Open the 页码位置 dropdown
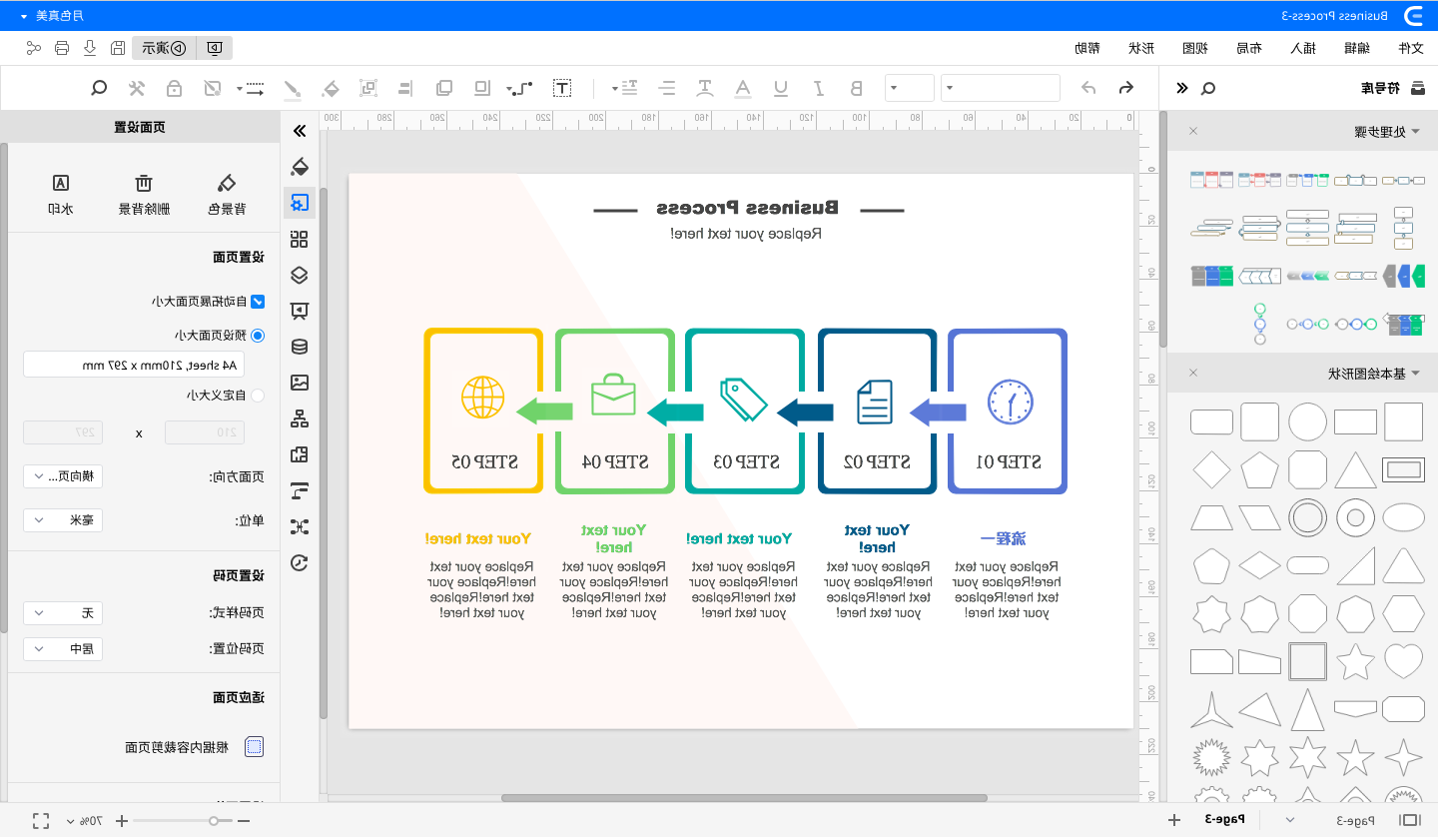The width and height of the screenshot is (1438, 837). (63, 648)
